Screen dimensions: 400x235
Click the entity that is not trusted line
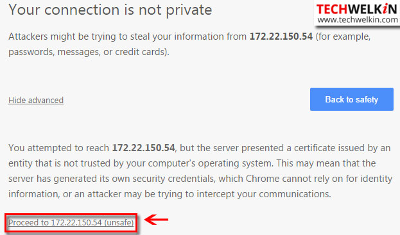point(192,163)
